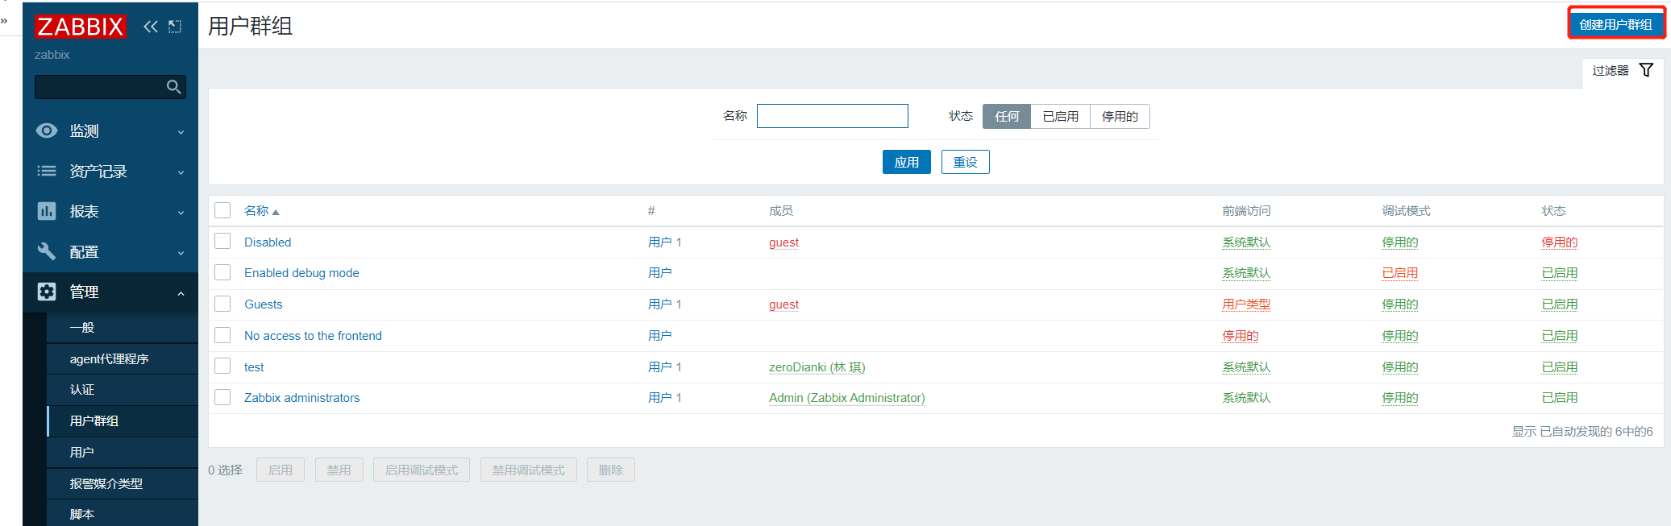This screenshot has width=1671, height=526.
Task: Open the Enabled debug mode group link
Action: click(x=301, y=273)
